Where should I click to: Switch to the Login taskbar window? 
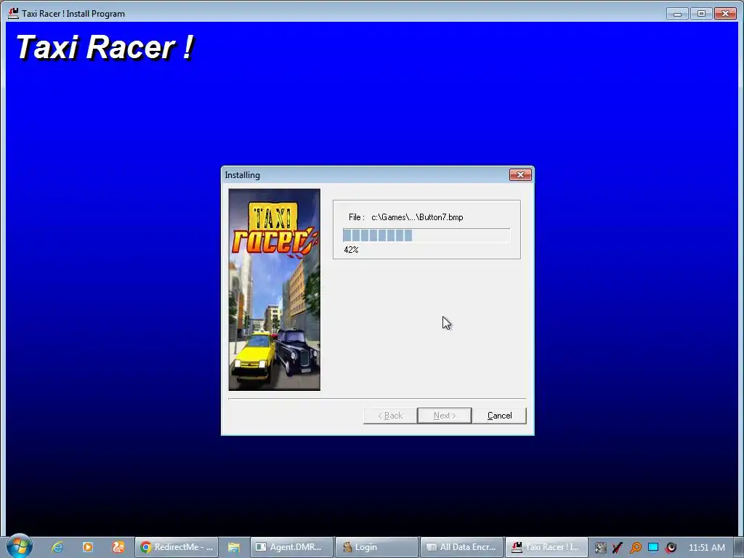coord(376,547)
